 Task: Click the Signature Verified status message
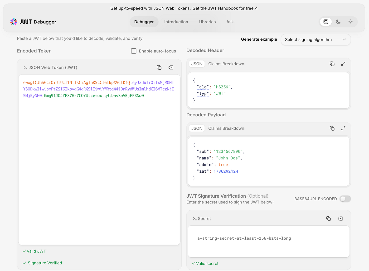pos(42,263)
